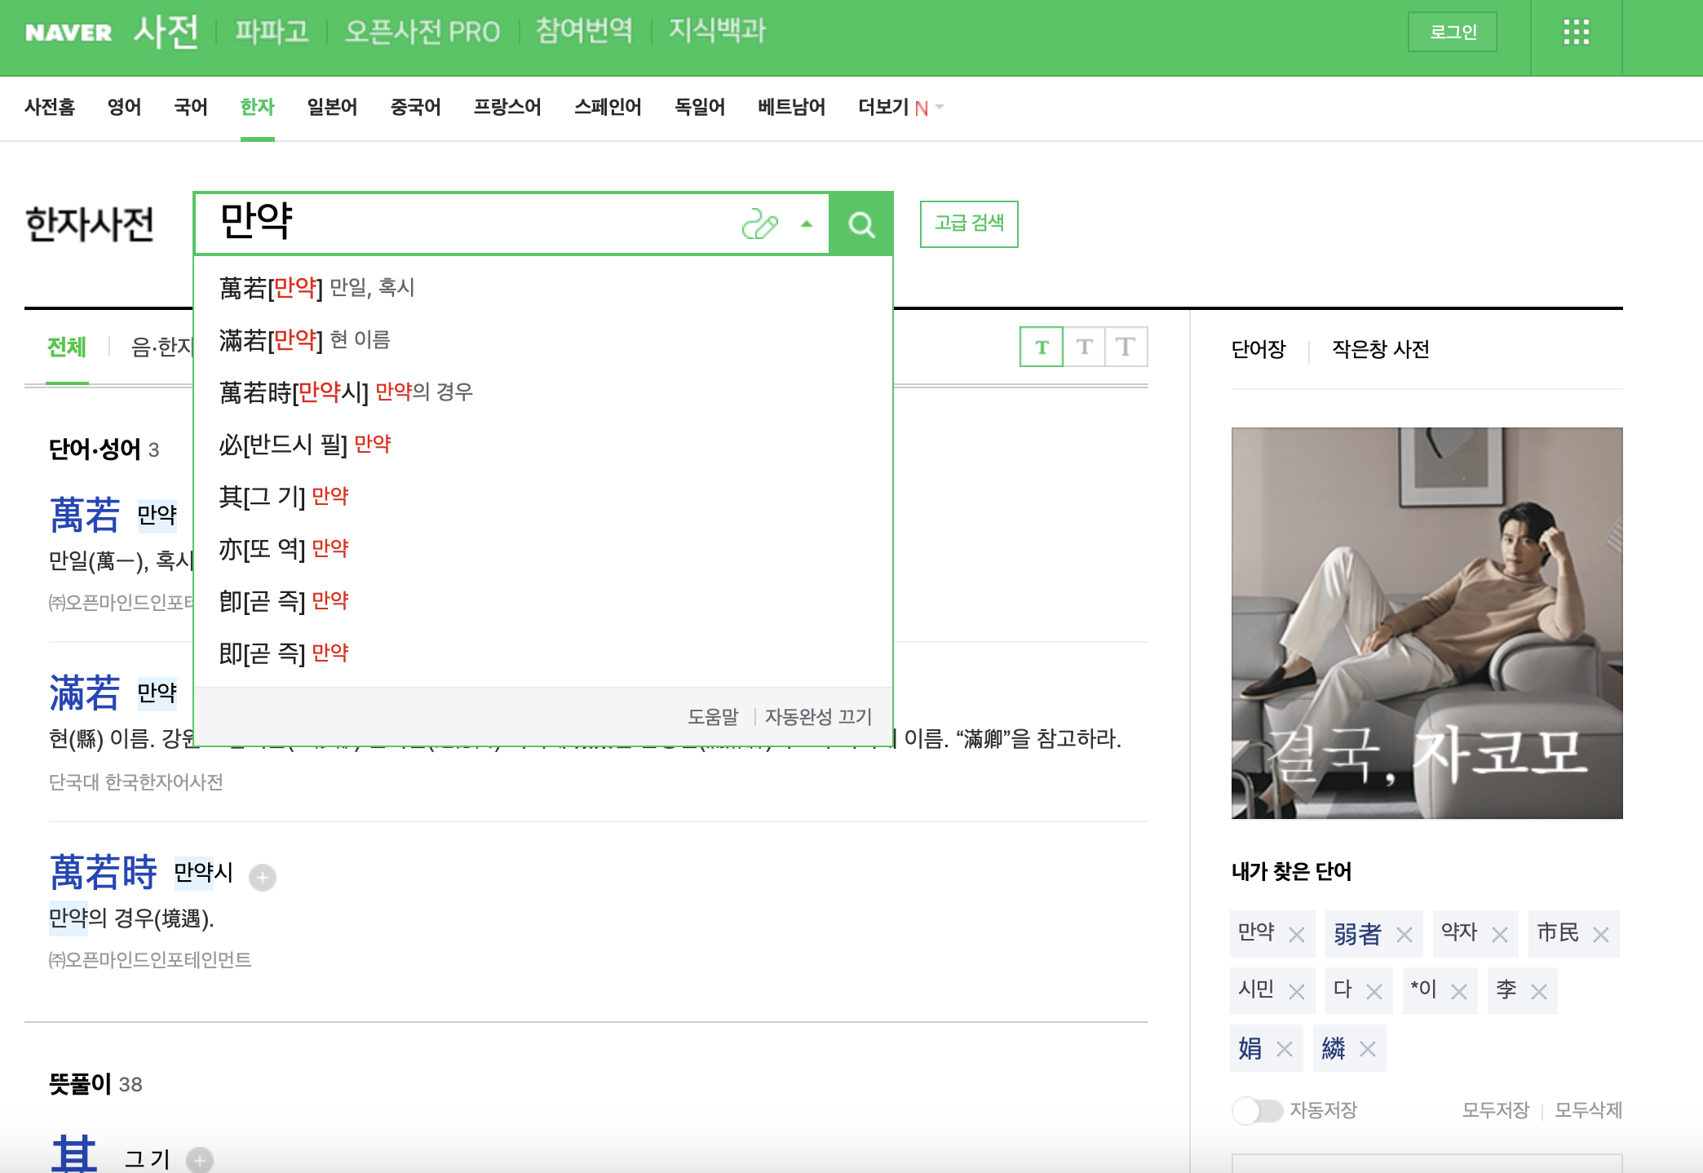1703x1173 pixels.
Task: Collapse the autocomplete list arrow
Action: [x=807, y=224]
